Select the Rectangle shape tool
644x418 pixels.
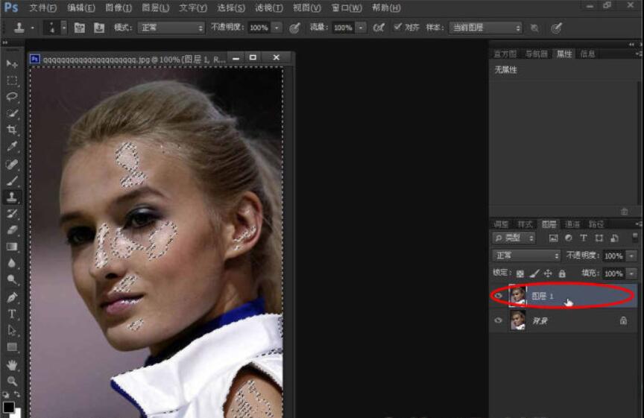coord(11,347)
